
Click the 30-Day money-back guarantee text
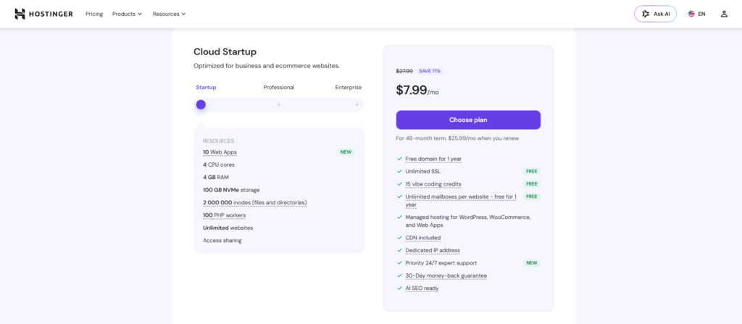(446, 275)
